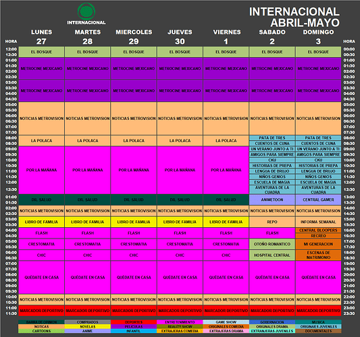Select Repo on Sabado
360x337 pixels.
pos(272,222)
